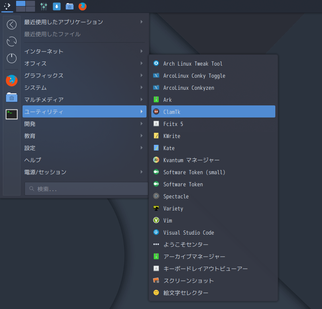The height and width of the screenshot is (309, 322).
Task: Open the mixer settings icon in panel
Action: 44,6
